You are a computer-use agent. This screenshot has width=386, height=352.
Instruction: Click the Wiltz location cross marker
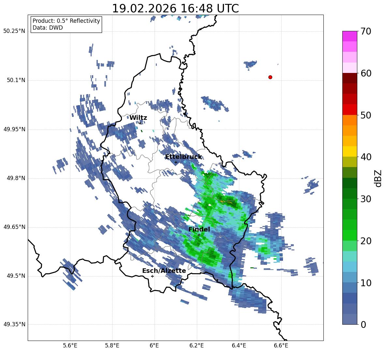pyautogui.click(x=140, y=123)
